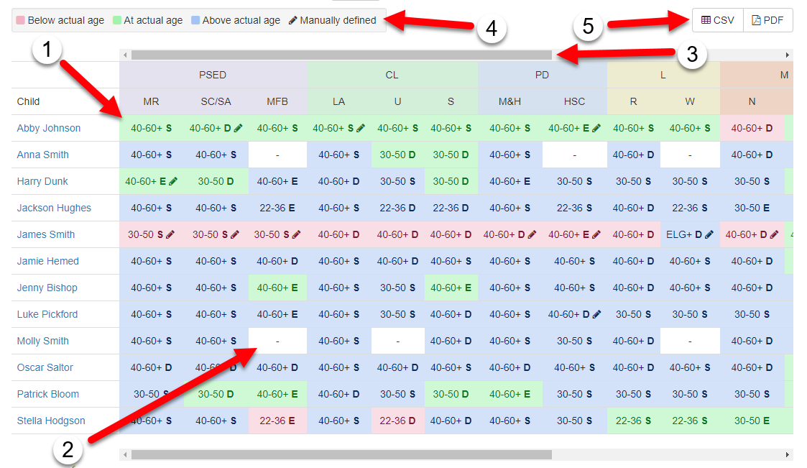
Task: Click the PSED column group header
Action: pos(213,75)
